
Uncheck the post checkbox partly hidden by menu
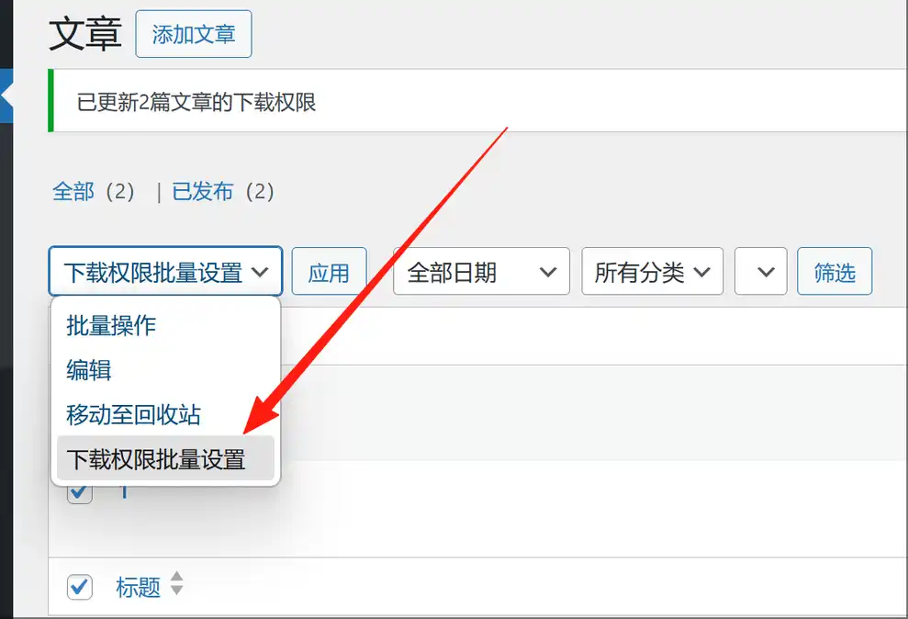[x=80, y=494]
